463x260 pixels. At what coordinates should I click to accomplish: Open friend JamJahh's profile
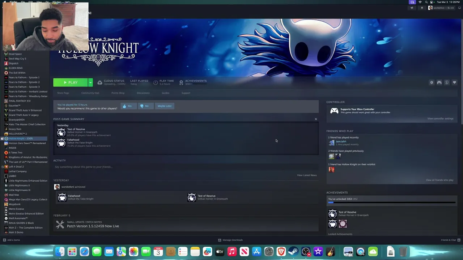[341, 142]
